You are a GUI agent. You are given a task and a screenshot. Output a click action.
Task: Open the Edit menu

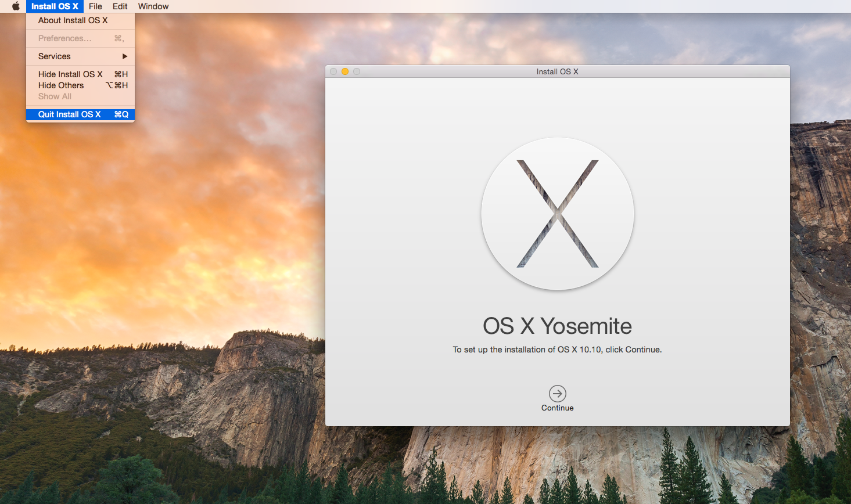120,6
